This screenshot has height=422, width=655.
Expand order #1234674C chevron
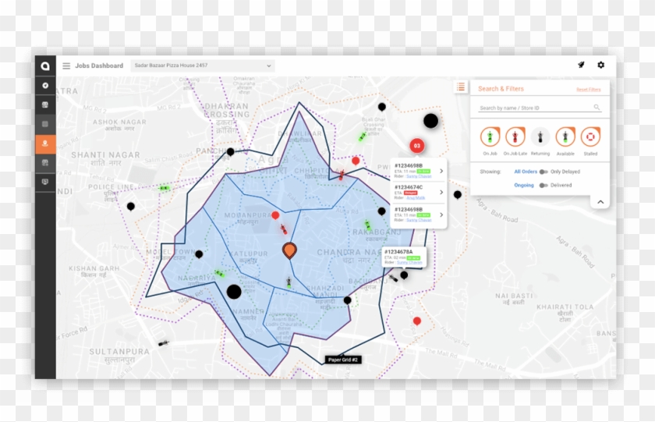[x=441, y=192]
